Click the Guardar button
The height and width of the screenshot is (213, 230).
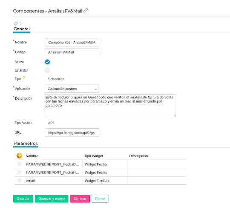point(23,199)
